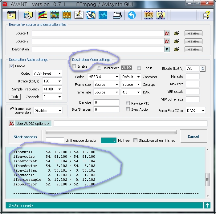The image size is (216, 214).
Task: Click log scrollbar down arrow
Action: [x=208, y=196]
